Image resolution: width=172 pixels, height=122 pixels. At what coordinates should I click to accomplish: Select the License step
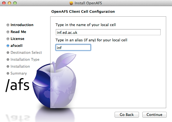coord(17,39)
